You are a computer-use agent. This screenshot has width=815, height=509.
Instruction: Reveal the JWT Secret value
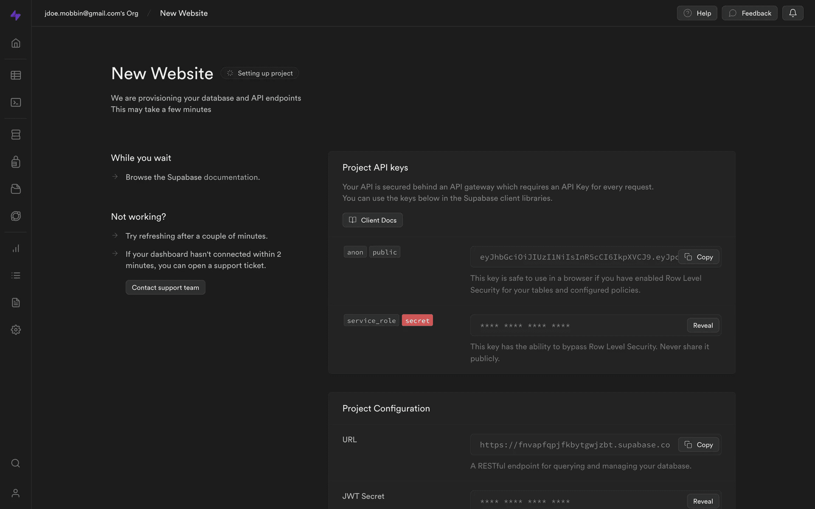[x=703, y=501]
